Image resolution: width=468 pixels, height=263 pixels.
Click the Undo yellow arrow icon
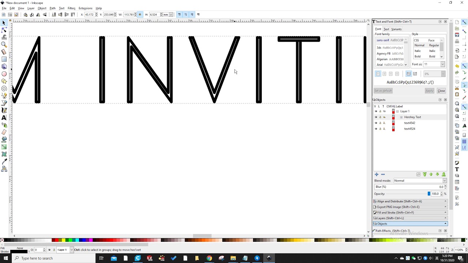(x=457, y=66)
